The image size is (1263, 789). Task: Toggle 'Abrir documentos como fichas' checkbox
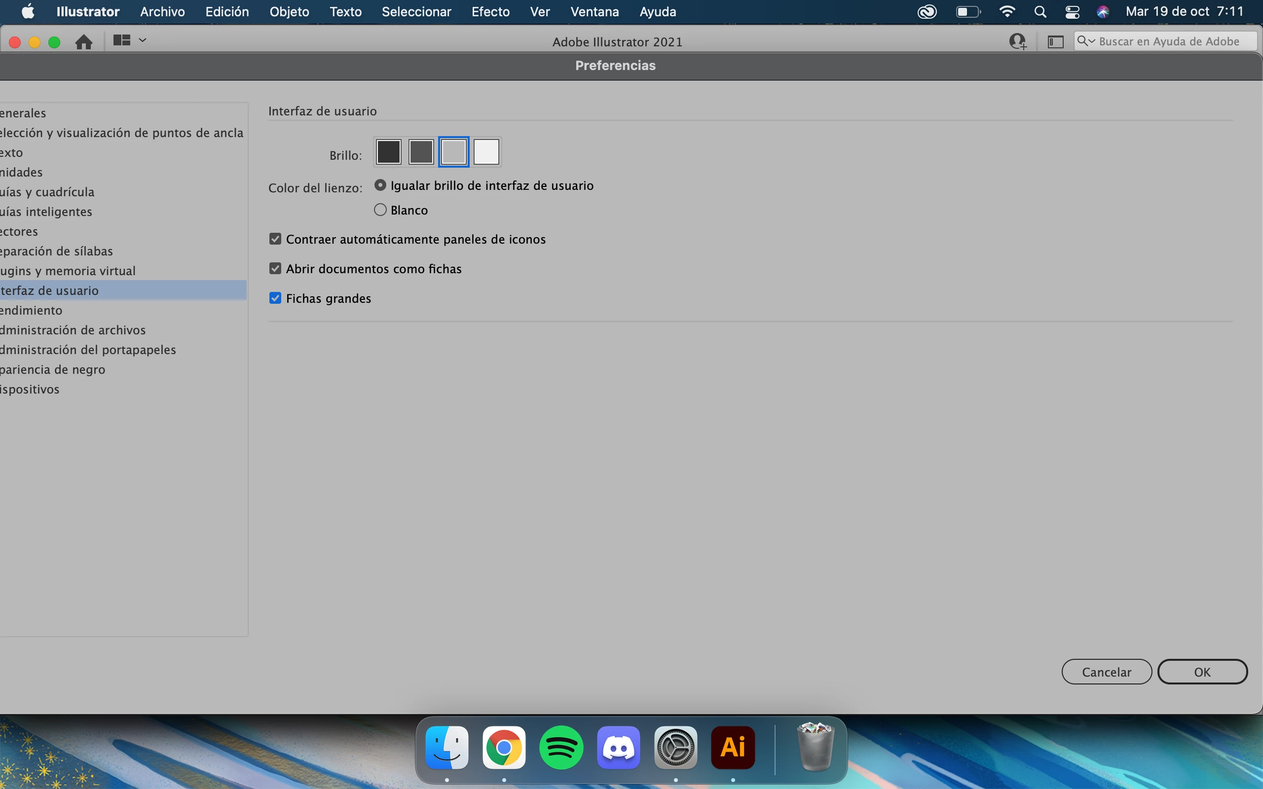click(275, 268)
